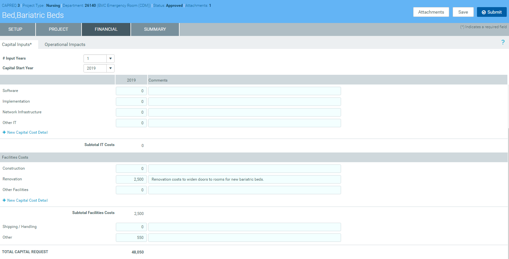Screen dimensions: 509x259
Task: Click the plus icon under Other Facilities
Action: pyautogui.click(x=4, y=200)
